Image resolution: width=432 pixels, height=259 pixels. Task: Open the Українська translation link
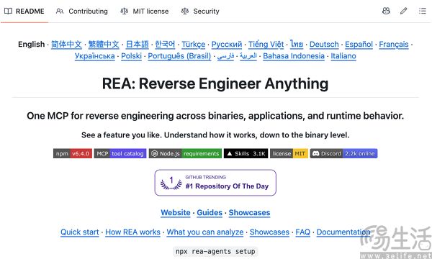click(95, 56)
